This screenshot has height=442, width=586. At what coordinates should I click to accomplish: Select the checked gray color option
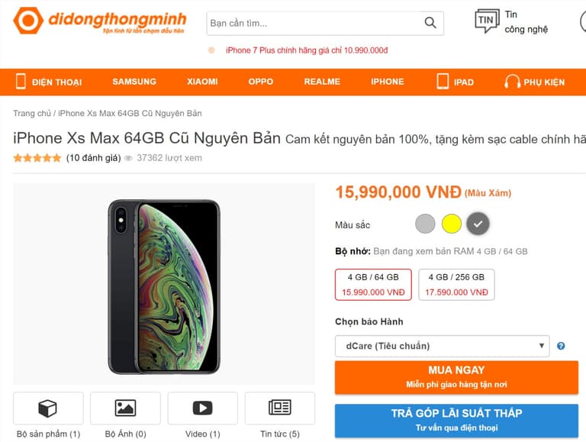click(478, 224)
